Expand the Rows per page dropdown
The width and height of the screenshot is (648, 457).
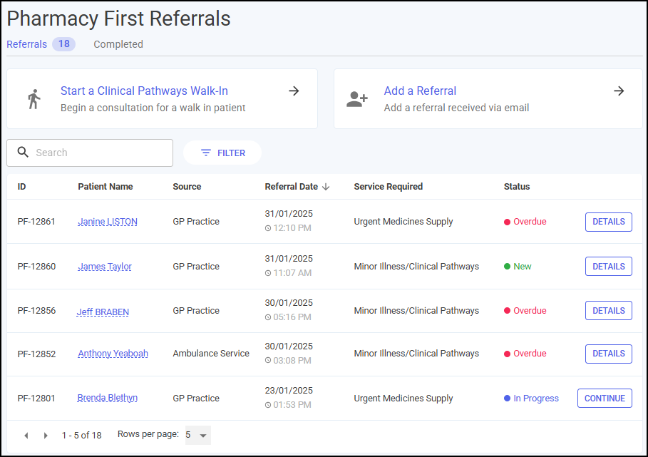[x=198, y=435]
